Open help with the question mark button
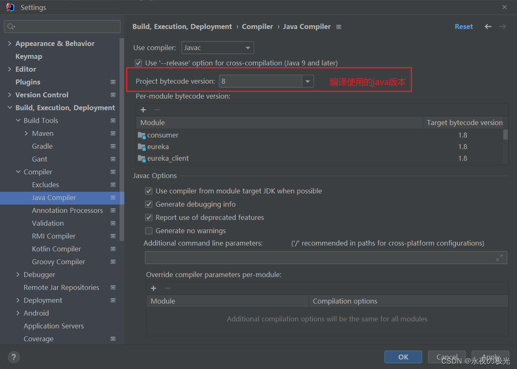This screenshot has width=517, height=369. 14,357
